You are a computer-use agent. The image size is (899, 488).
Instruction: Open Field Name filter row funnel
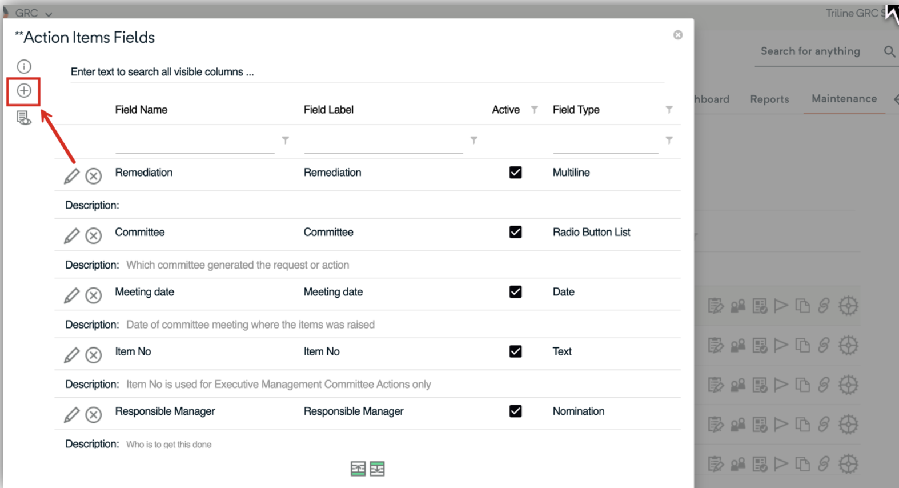[286, 141]
